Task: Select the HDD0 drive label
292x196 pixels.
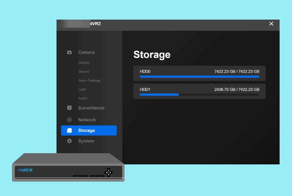Action: point(145,72)
